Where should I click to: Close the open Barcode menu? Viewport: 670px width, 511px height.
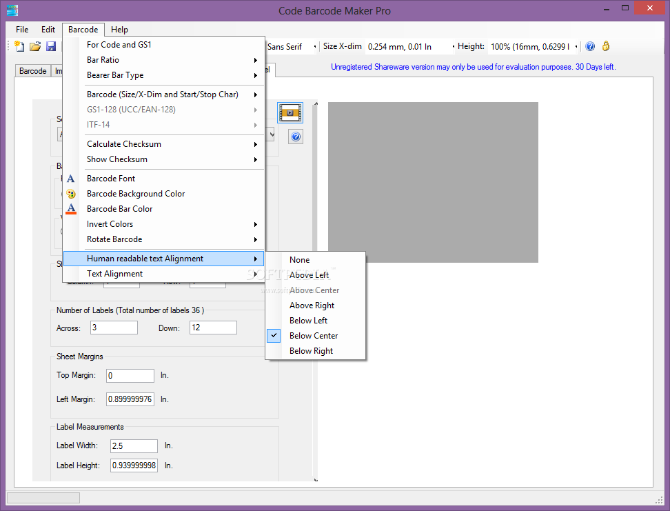pyautogui.click(x=83, y=30)
